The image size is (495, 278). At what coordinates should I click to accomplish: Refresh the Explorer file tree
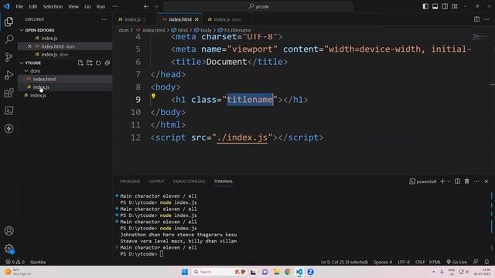tap(98, 63)
